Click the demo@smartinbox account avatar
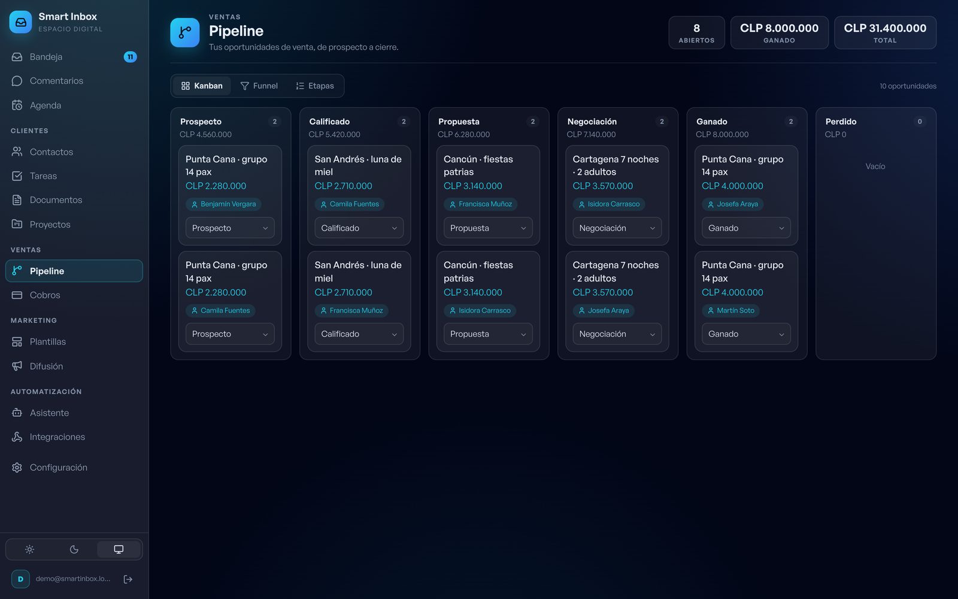 [x=20, y=579]
